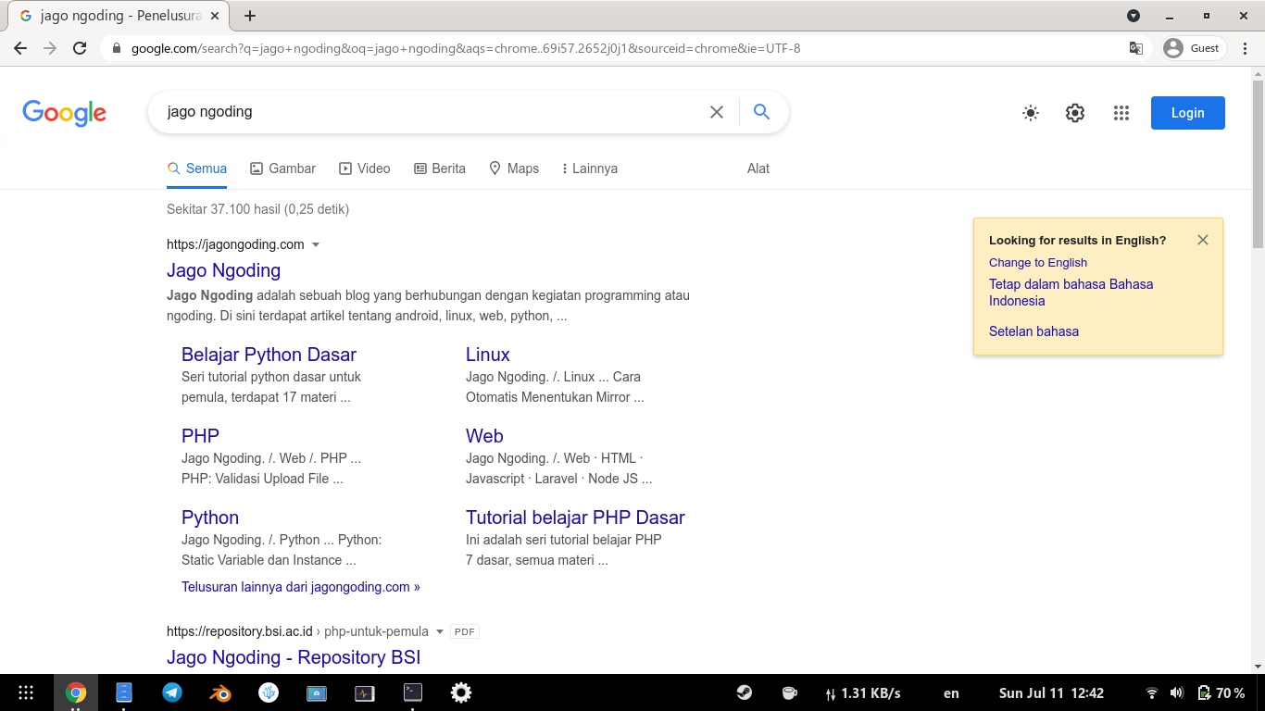Click the Change to English link
Image resolution: width=1265 pixels, height=711 pixels.
tap(1037, 263)
